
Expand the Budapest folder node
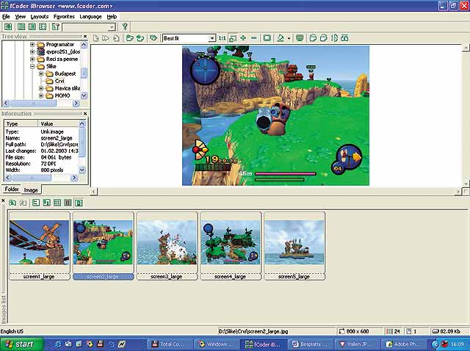tap(41, 73)
